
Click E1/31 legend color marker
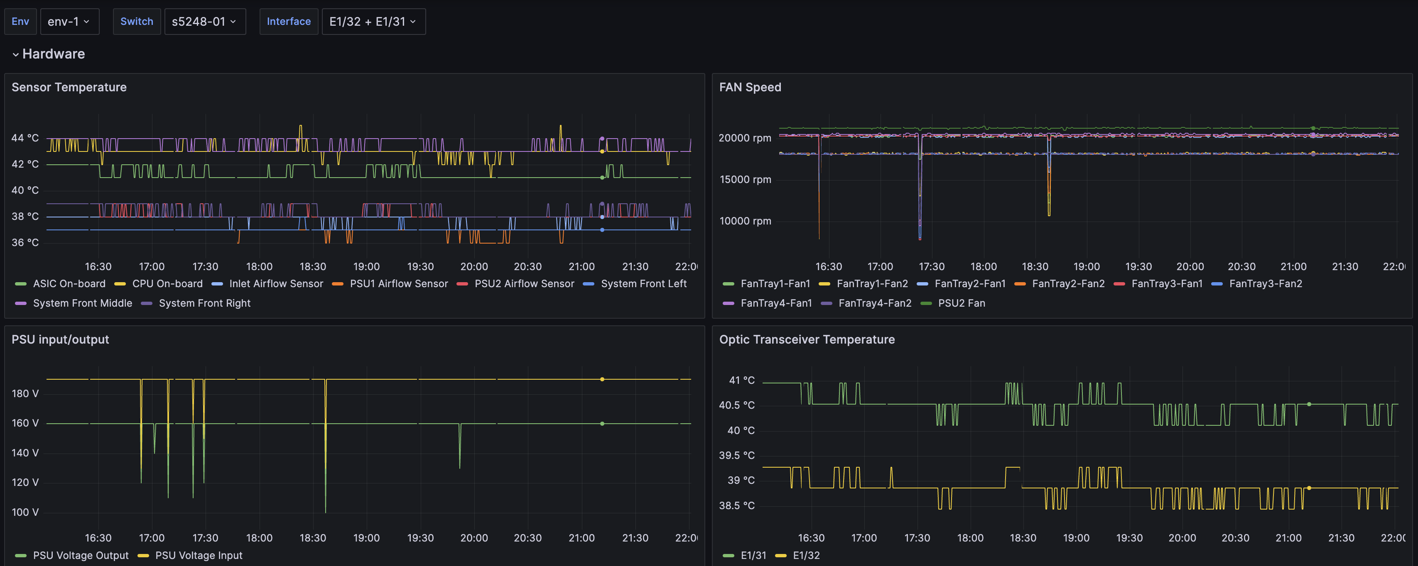[x=728, y=556]
